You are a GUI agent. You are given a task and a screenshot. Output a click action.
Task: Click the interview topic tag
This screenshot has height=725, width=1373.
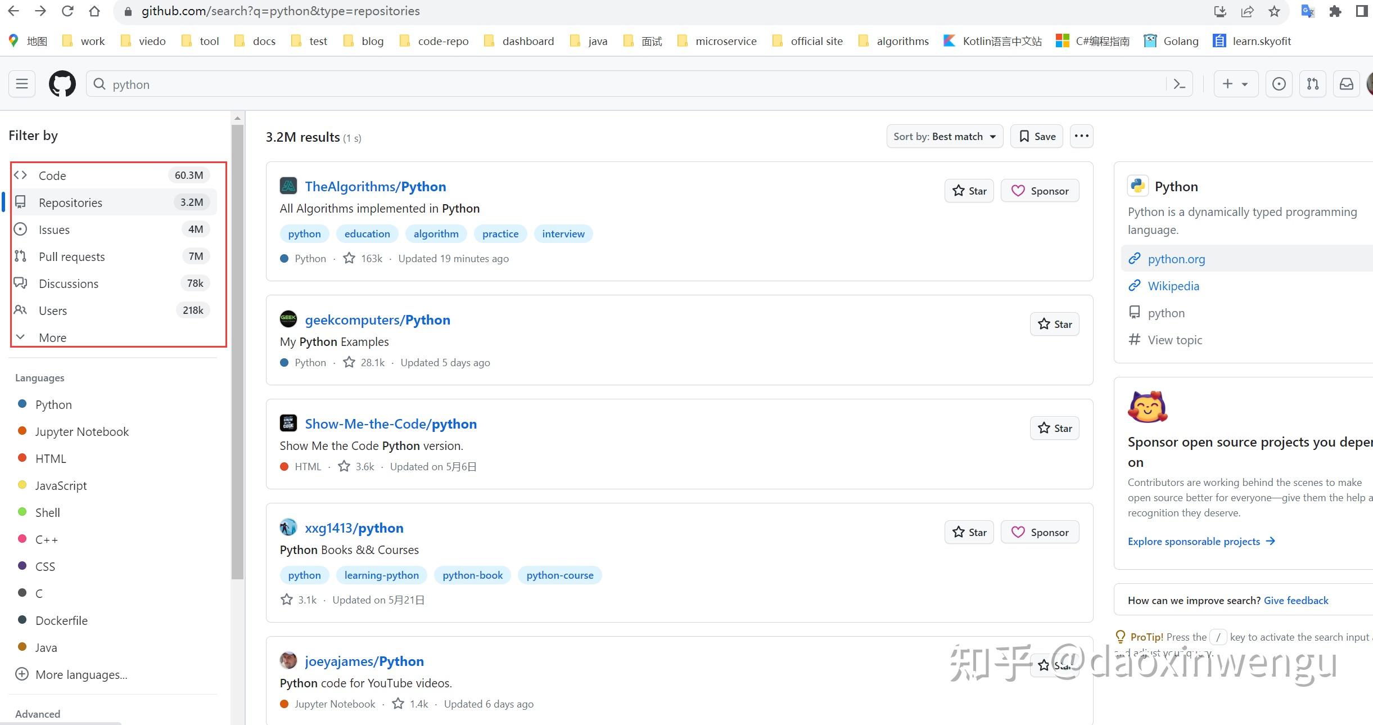(563, 233)
